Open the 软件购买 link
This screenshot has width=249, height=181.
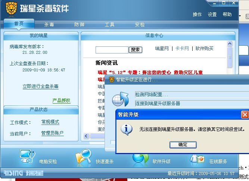click(x=204, y=49)
